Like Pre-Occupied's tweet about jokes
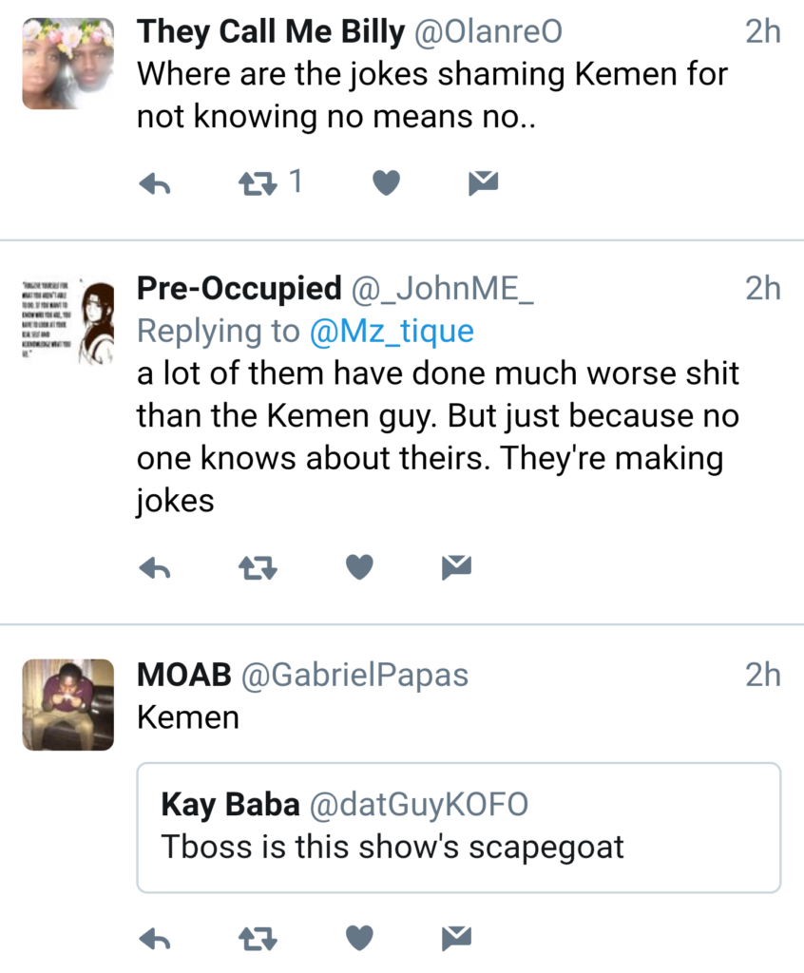The image size is (804, 973). pos(359,568)
